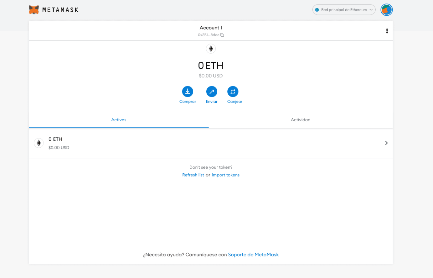This screenshot has height=278, width=433.
Task: Open the three-dot account options menu
Action: [x=387, y=31]
